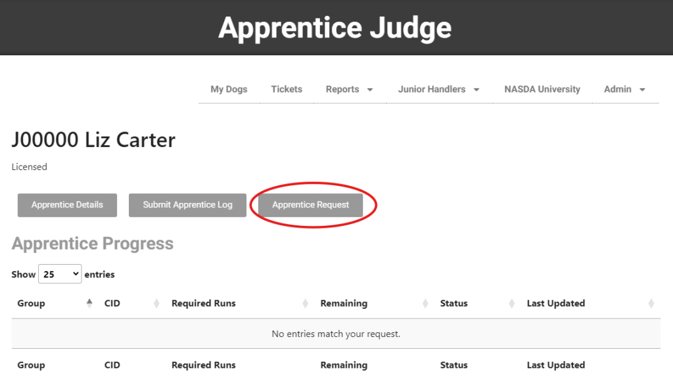Click sort arrows on Required Runs column

306,303
